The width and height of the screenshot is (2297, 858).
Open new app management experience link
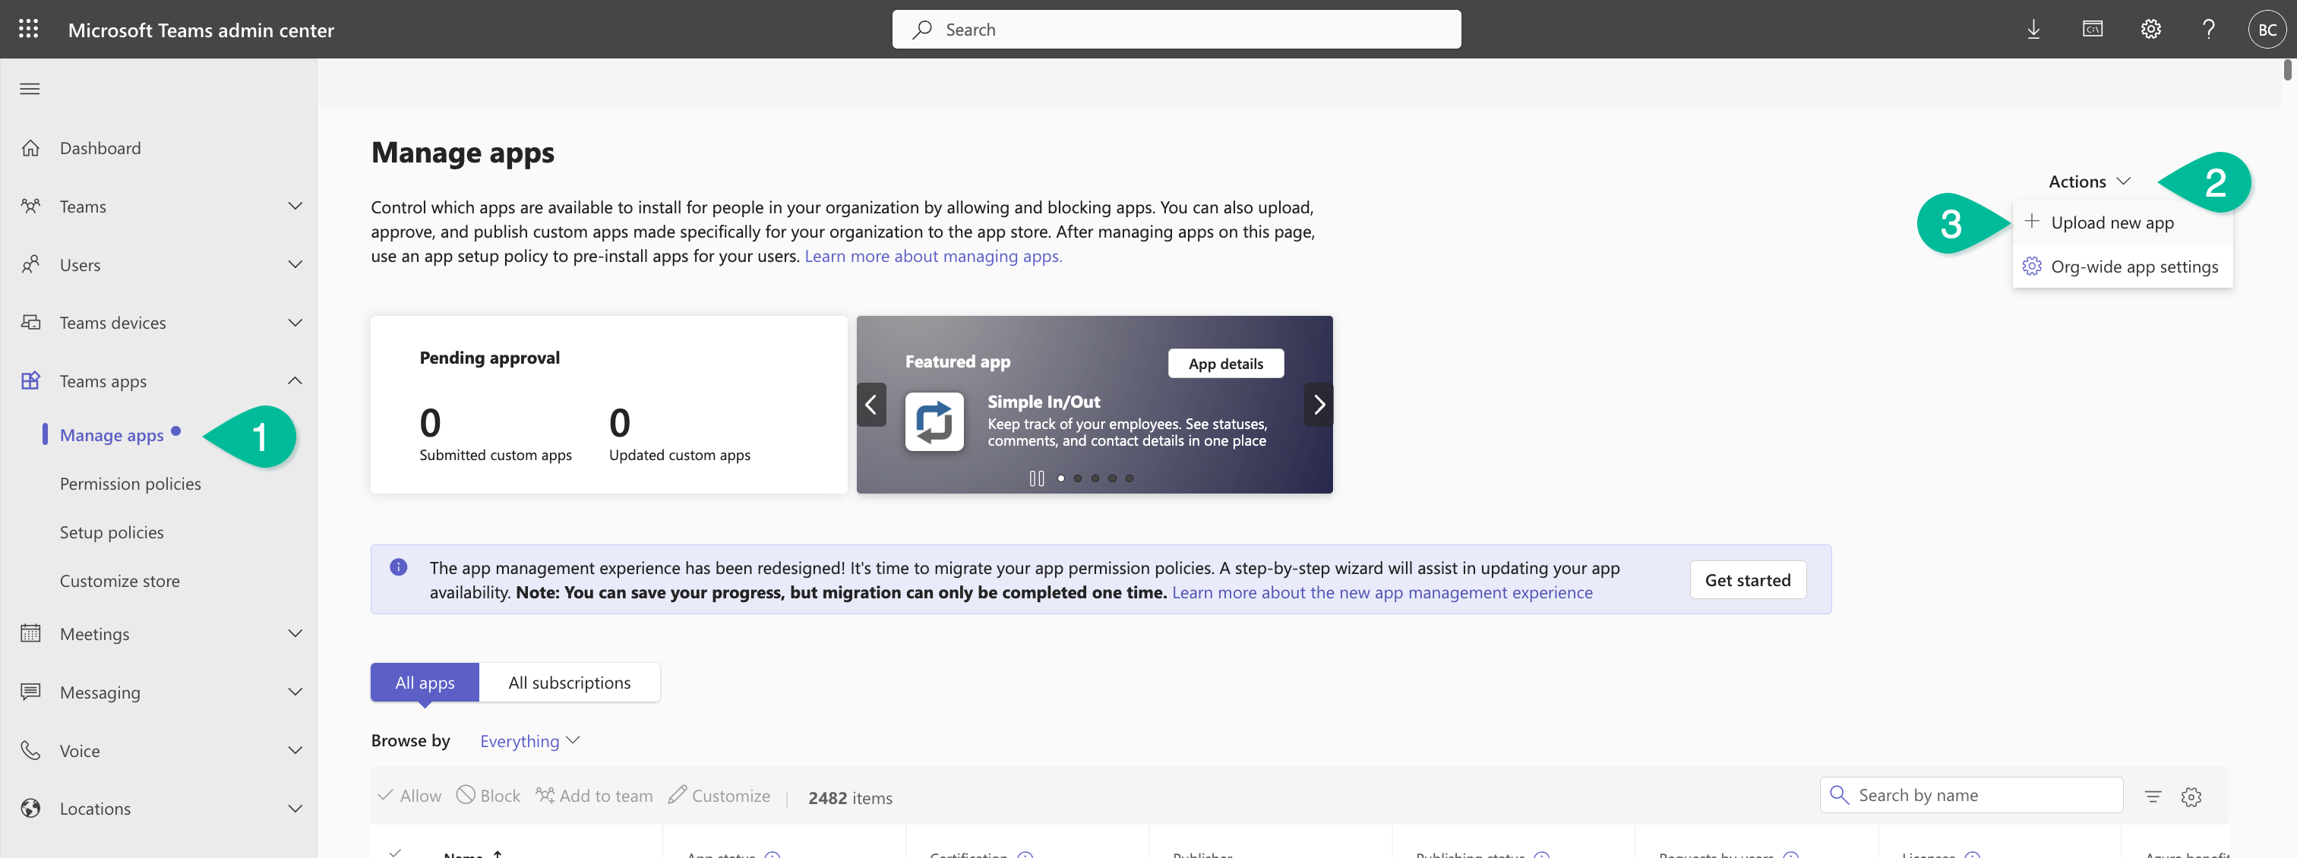(x=1381, y=592)
